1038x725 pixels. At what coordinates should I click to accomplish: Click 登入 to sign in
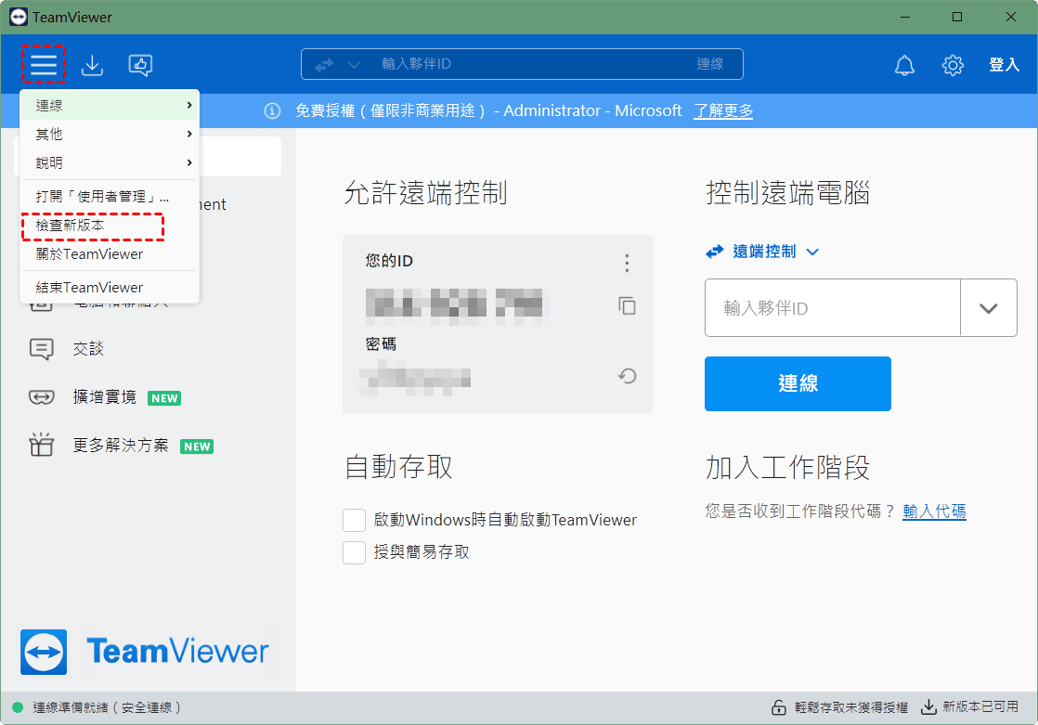tap(1004, 65)
